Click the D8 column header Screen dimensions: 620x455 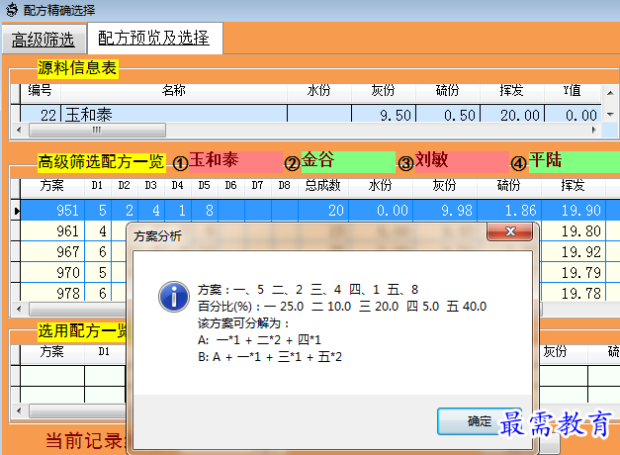click(x=285, y=186)
